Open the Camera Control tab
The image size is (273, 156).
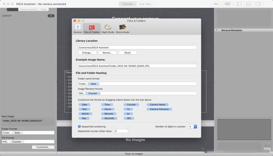(x=28, y=10)
